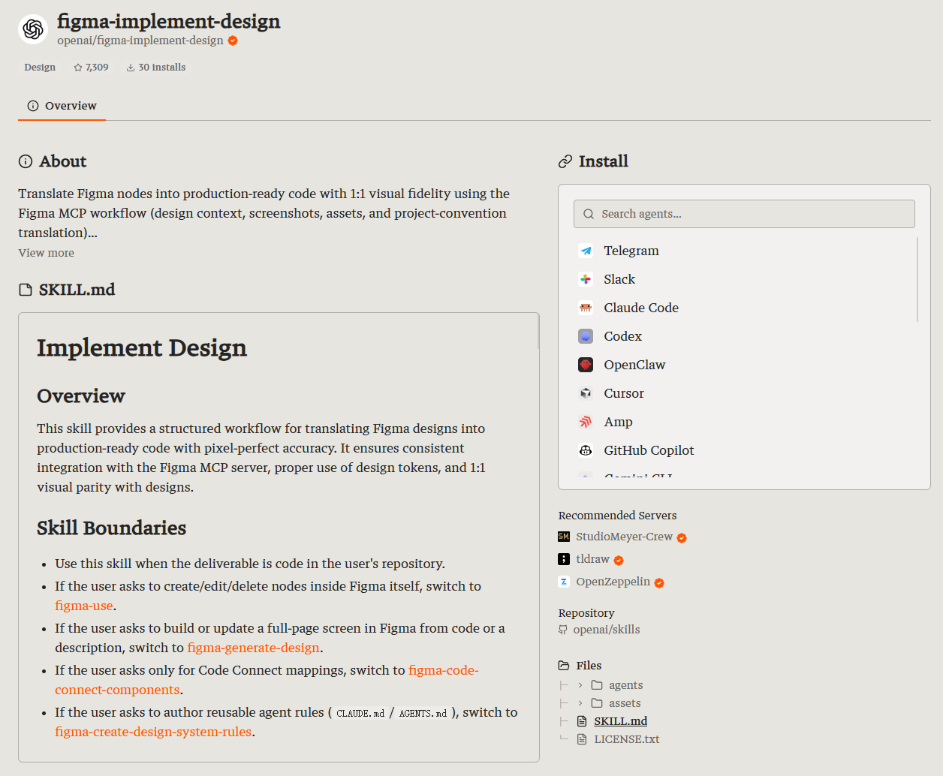Click the OpenAI logo avatar

click(33, 29)
